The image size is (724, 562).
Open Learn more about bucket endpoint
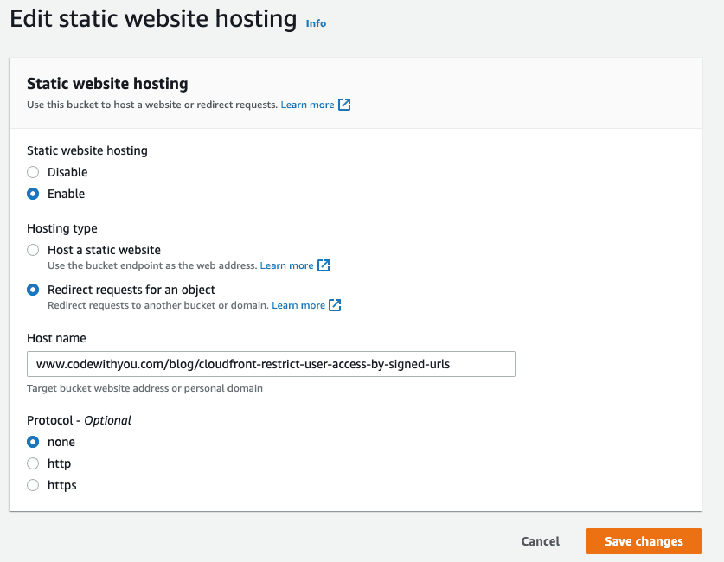(286, 265)
